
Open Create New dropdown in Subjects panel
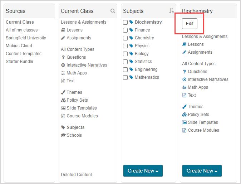click(143, 171)
